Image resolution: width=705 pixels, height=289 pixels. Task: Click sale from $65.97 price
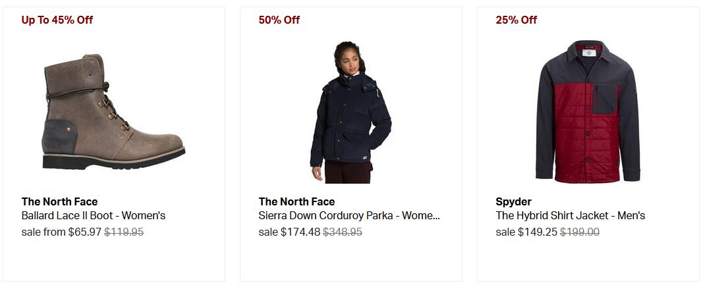click(61, 232)
